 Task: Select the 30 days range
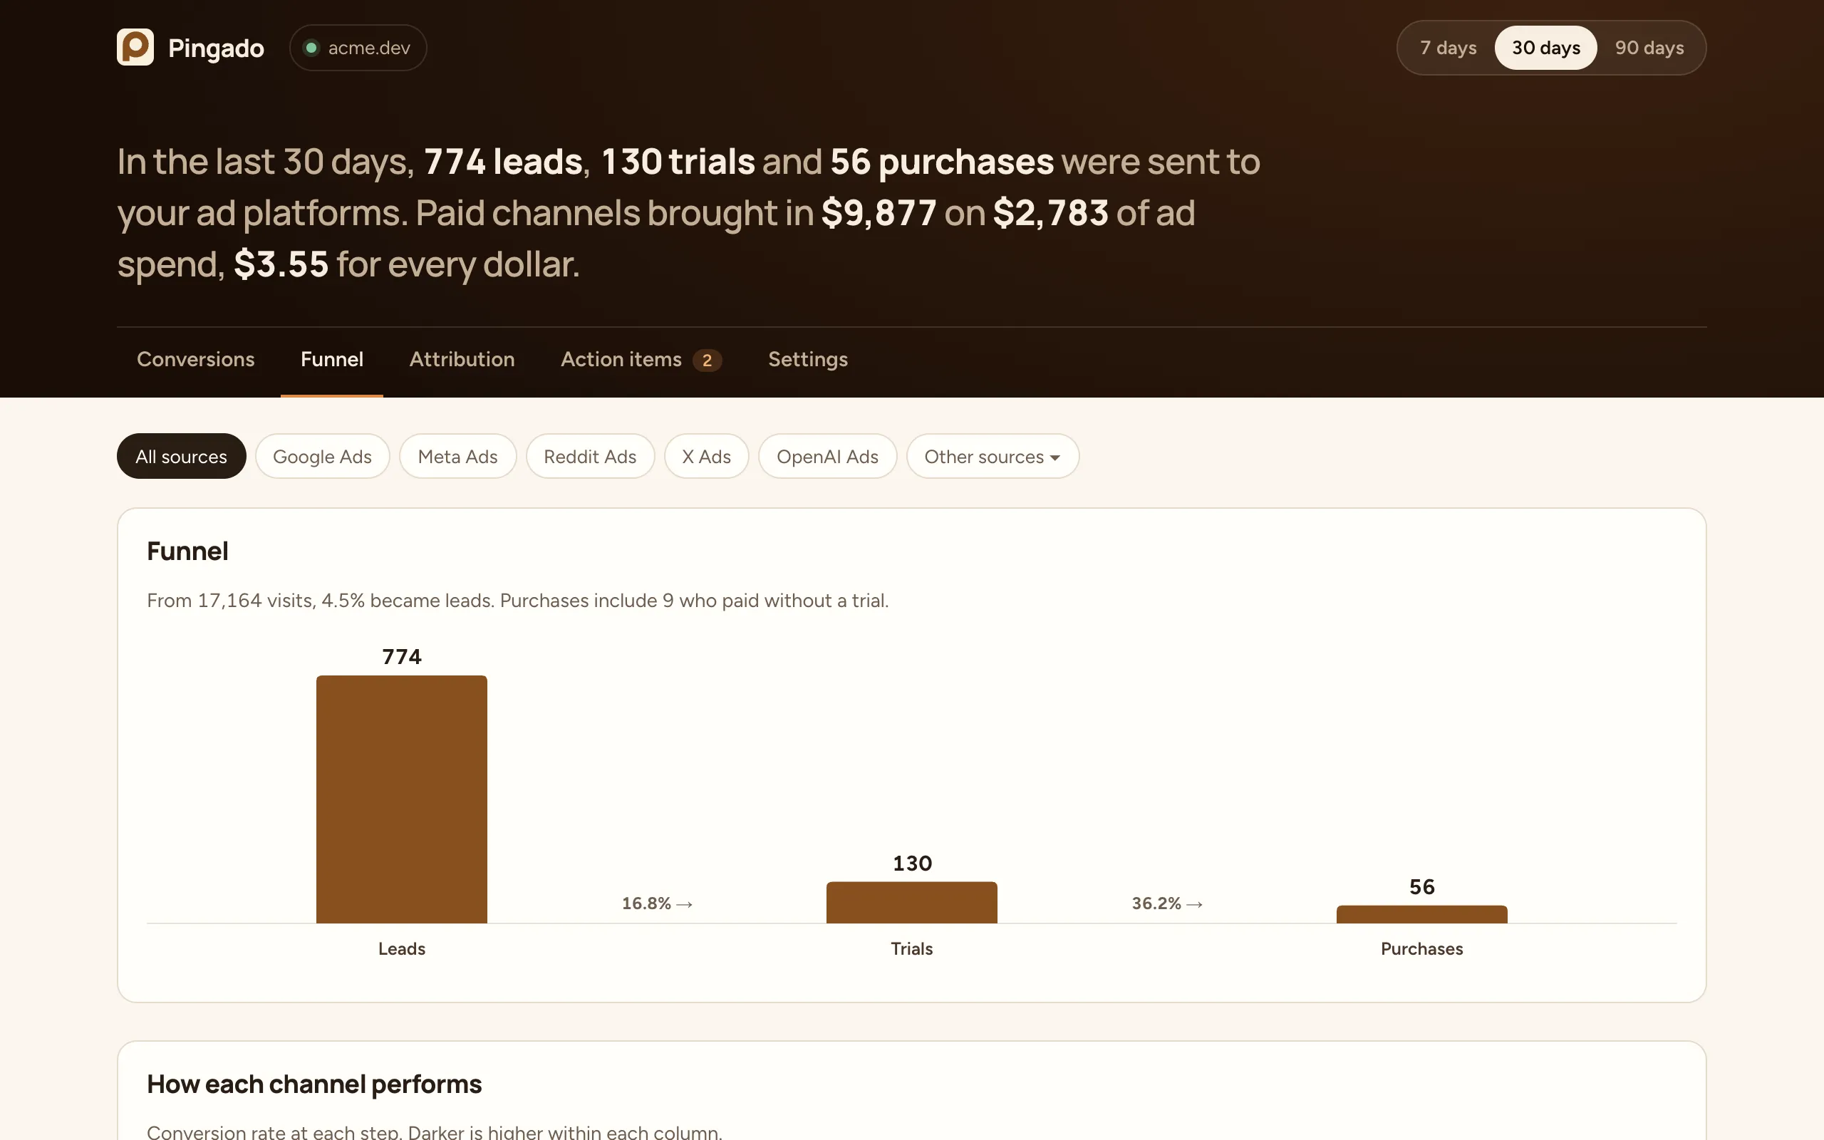tap(1546, 48)
